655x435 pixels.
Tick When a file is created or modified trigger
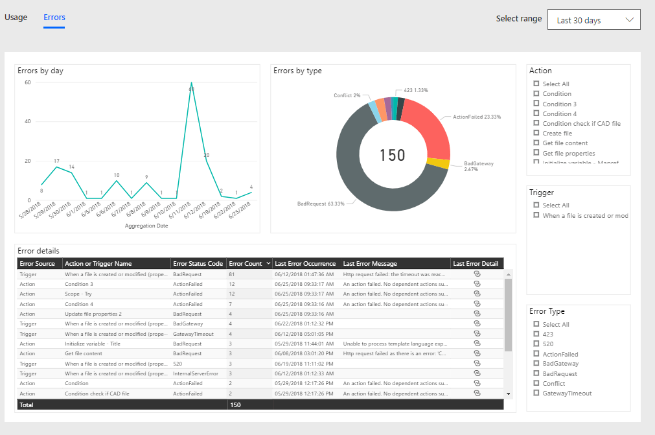point(536,215)
